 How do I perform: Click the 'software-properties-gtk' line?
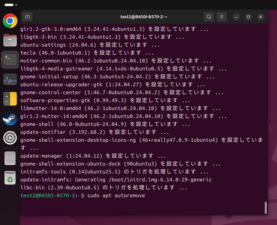(x=105, y=100)
